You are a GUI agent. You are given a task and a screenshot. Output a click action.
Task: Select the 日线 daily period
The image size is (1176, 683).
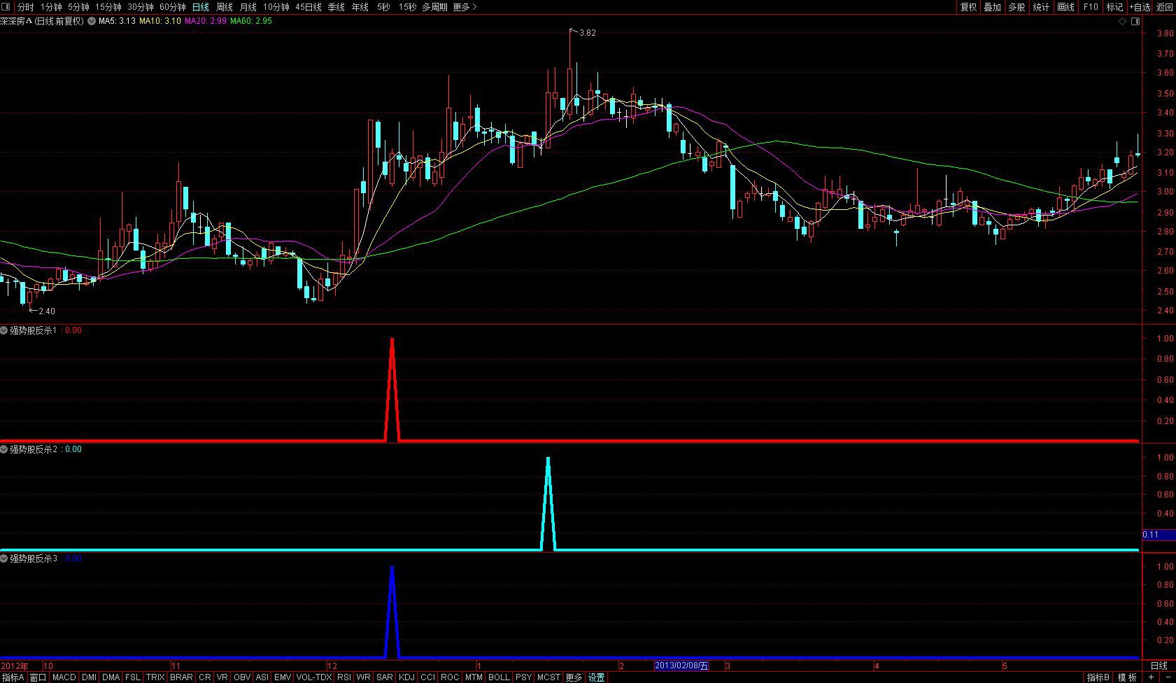(201, 7)
